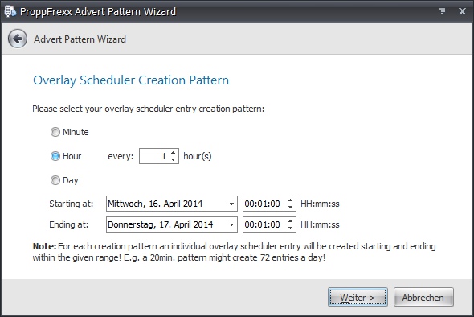Select the Hour radio button
474x317 pixels.
click(x=55, y=156)
